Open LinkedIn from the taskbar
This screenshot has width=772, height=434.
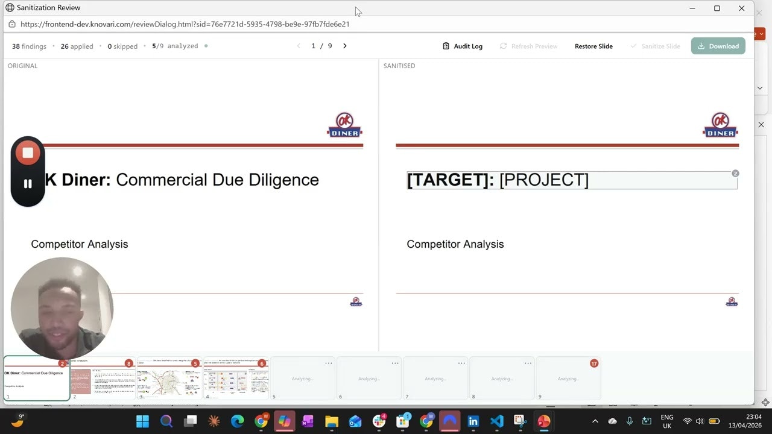[x=473, y=421]
